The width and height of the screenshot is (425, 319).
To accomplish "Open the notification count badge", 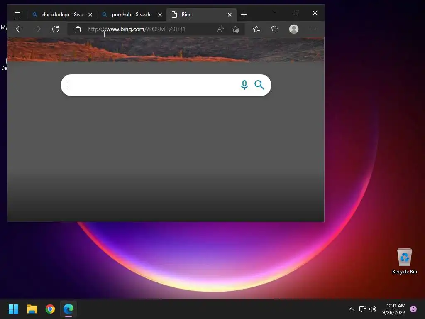I will [413, 309].
